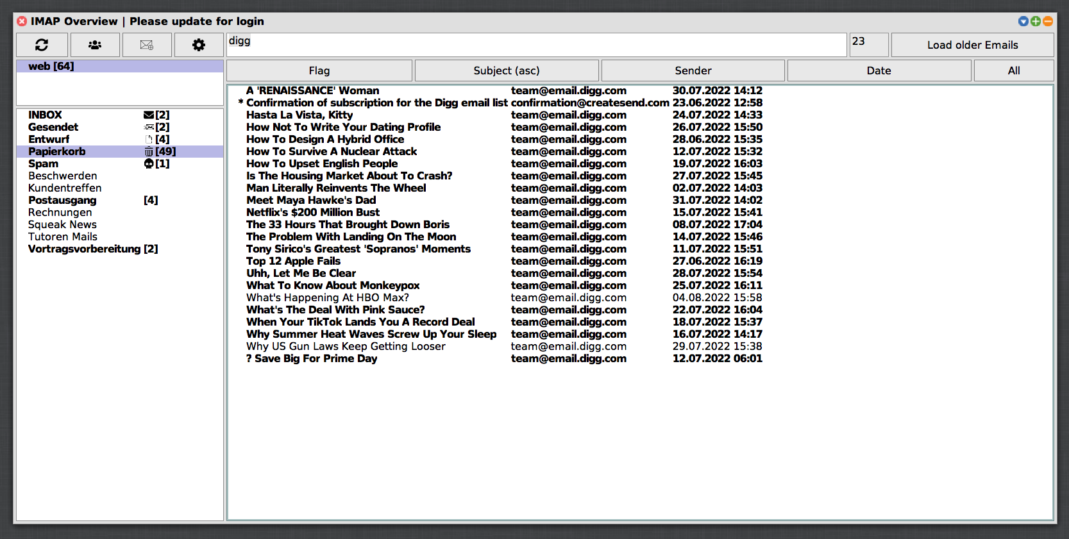Open the Spam folder
Image resolution: width=1069 pixels, height=539 pixels.
click(x=120, y=163)
